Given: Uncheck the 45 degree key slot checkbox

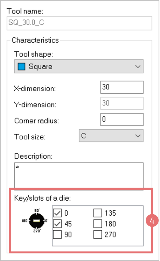Looking at the screenshot, I should point(58,224).
